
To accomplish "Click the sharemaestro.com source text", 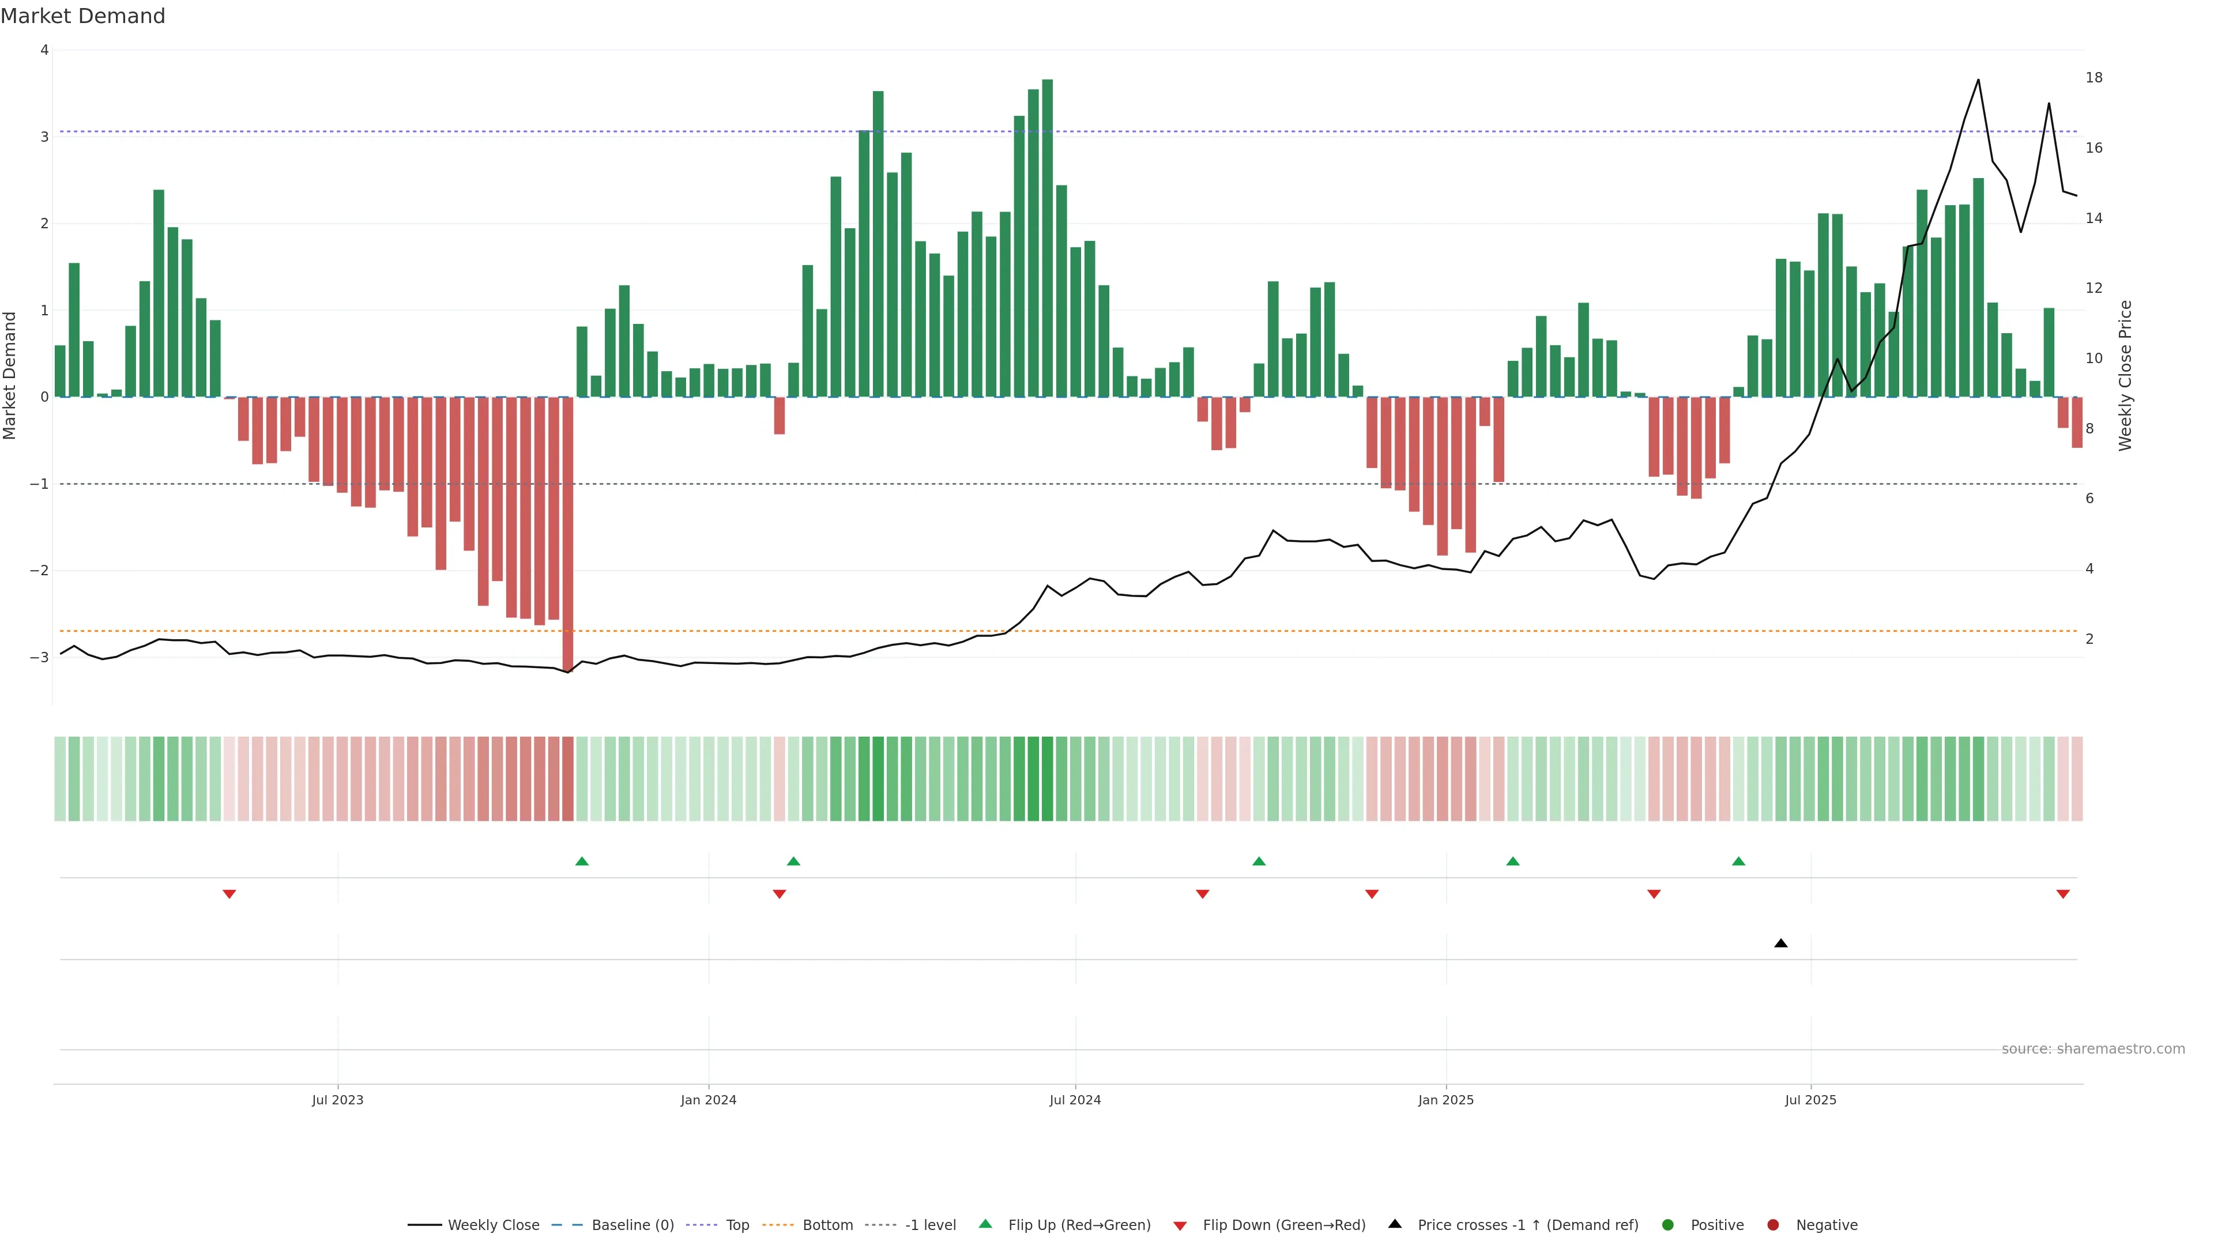I will tap(2093, 1049).
